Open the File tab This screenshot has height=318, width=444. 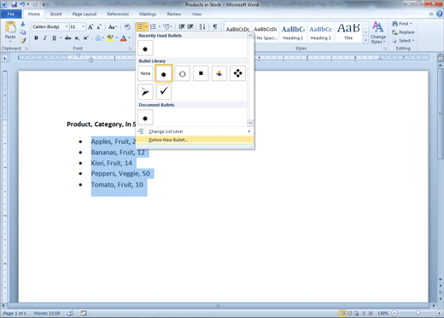point(11,14)
